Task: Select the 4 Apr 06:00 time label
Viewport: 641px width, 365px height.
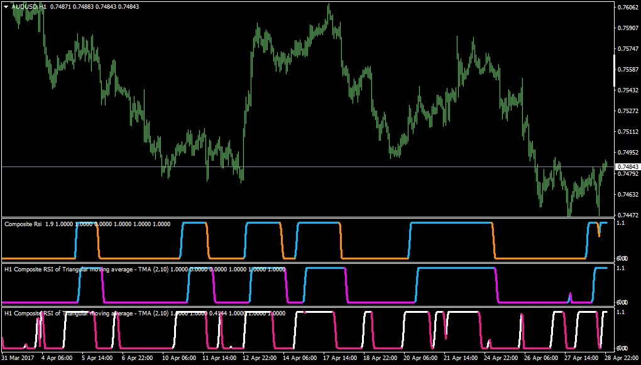Action: click(x=57, y=357)
